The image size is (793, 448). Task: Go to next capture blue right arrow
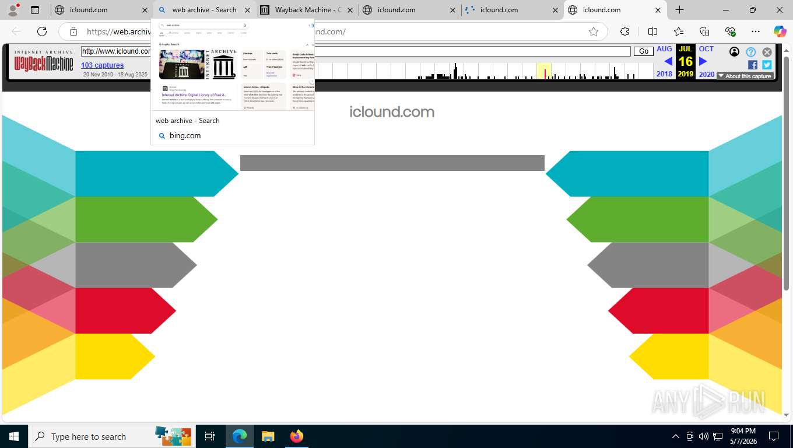703,61
